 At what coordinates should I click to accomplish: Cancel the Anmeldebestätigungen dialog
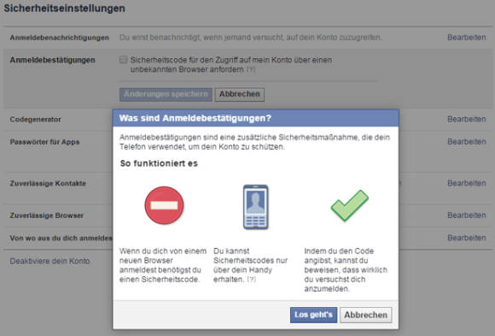coord(365,315)
